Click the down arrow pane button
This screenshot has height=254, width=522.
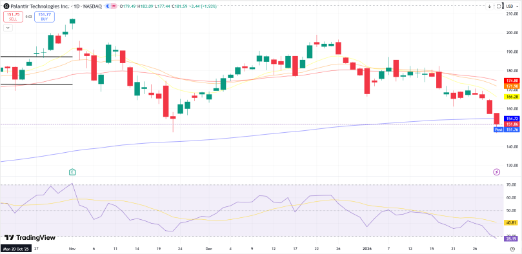coord(490,6)
